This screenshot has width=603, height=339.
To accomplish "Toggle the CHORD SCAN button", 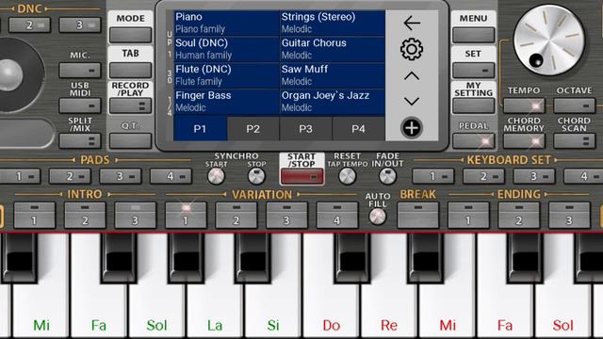I will (574, 140).
